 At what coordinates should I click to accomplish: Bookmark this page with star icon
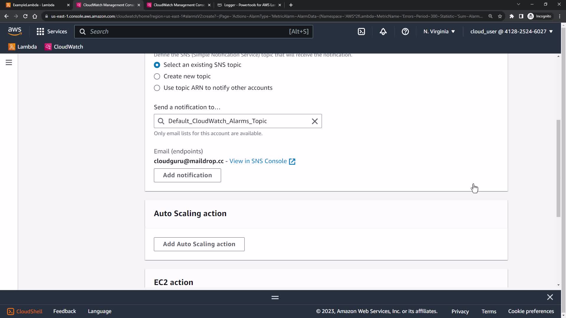(x=500, y=16)
